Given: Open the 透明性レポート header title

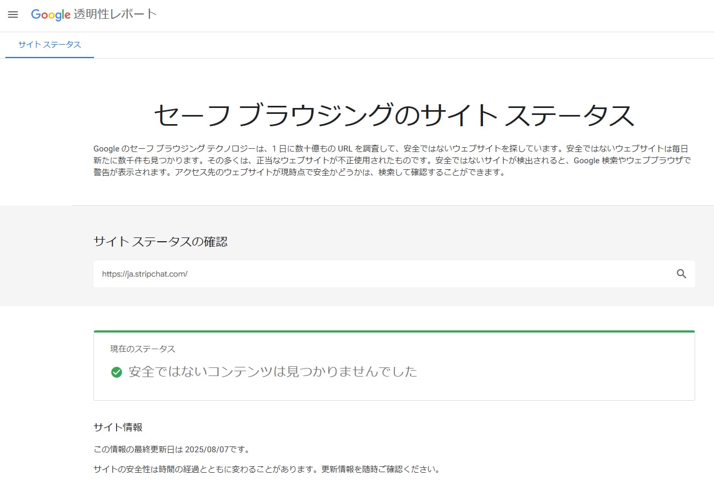Looking at the screenshot, I should [x=115, y=14].
